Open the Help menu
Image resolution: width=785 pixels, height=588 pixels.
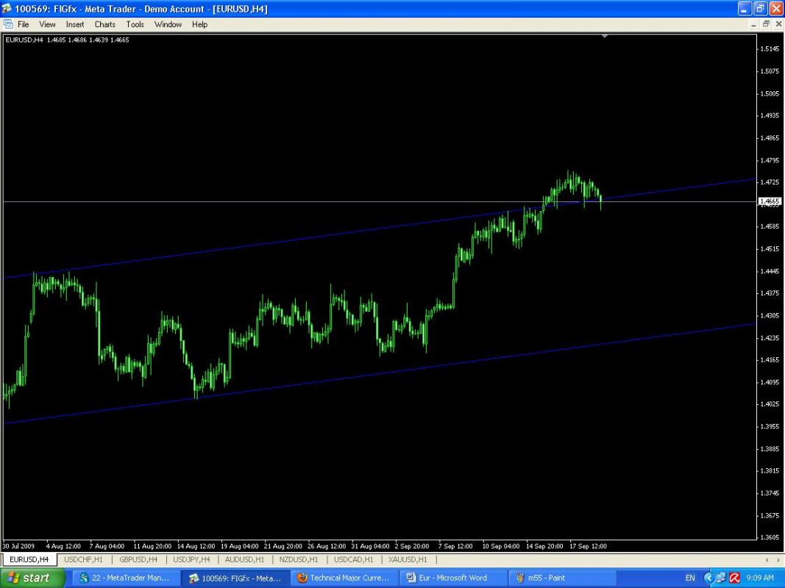coord(199,24)
